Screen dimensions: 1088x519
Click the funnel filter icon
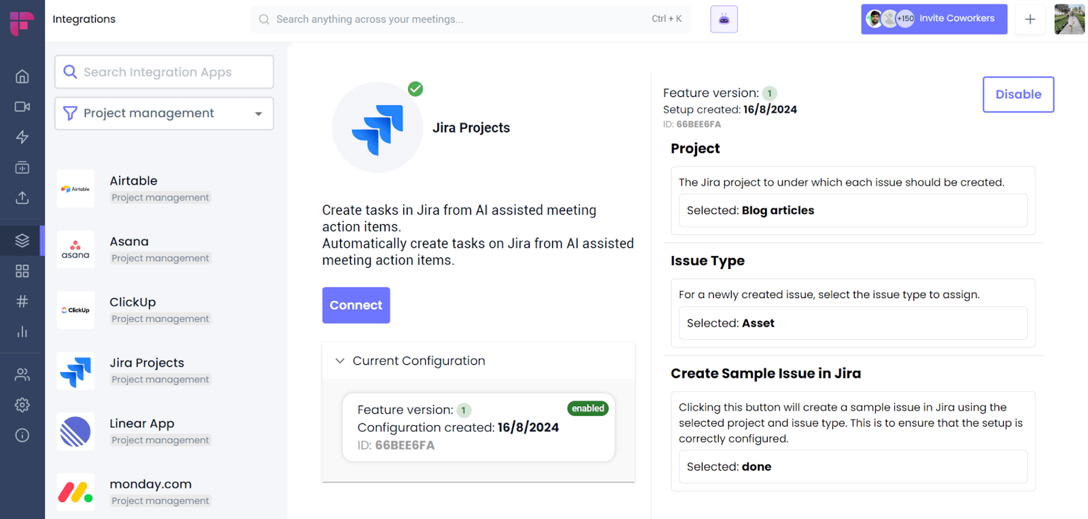[x=70, y=113]
